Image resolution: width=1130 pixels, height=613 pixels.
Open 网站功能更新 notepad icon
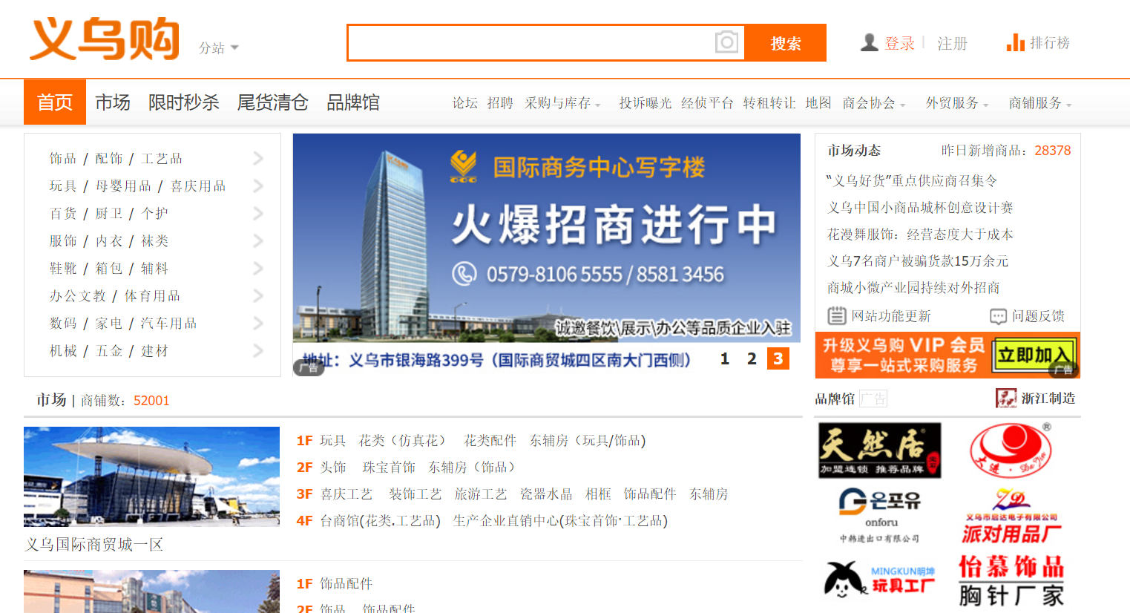point(836,316)
